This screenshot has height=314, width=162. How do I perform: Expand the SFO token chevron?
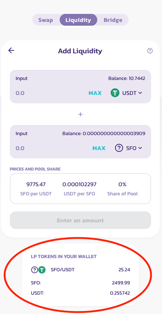click(140, 148)
